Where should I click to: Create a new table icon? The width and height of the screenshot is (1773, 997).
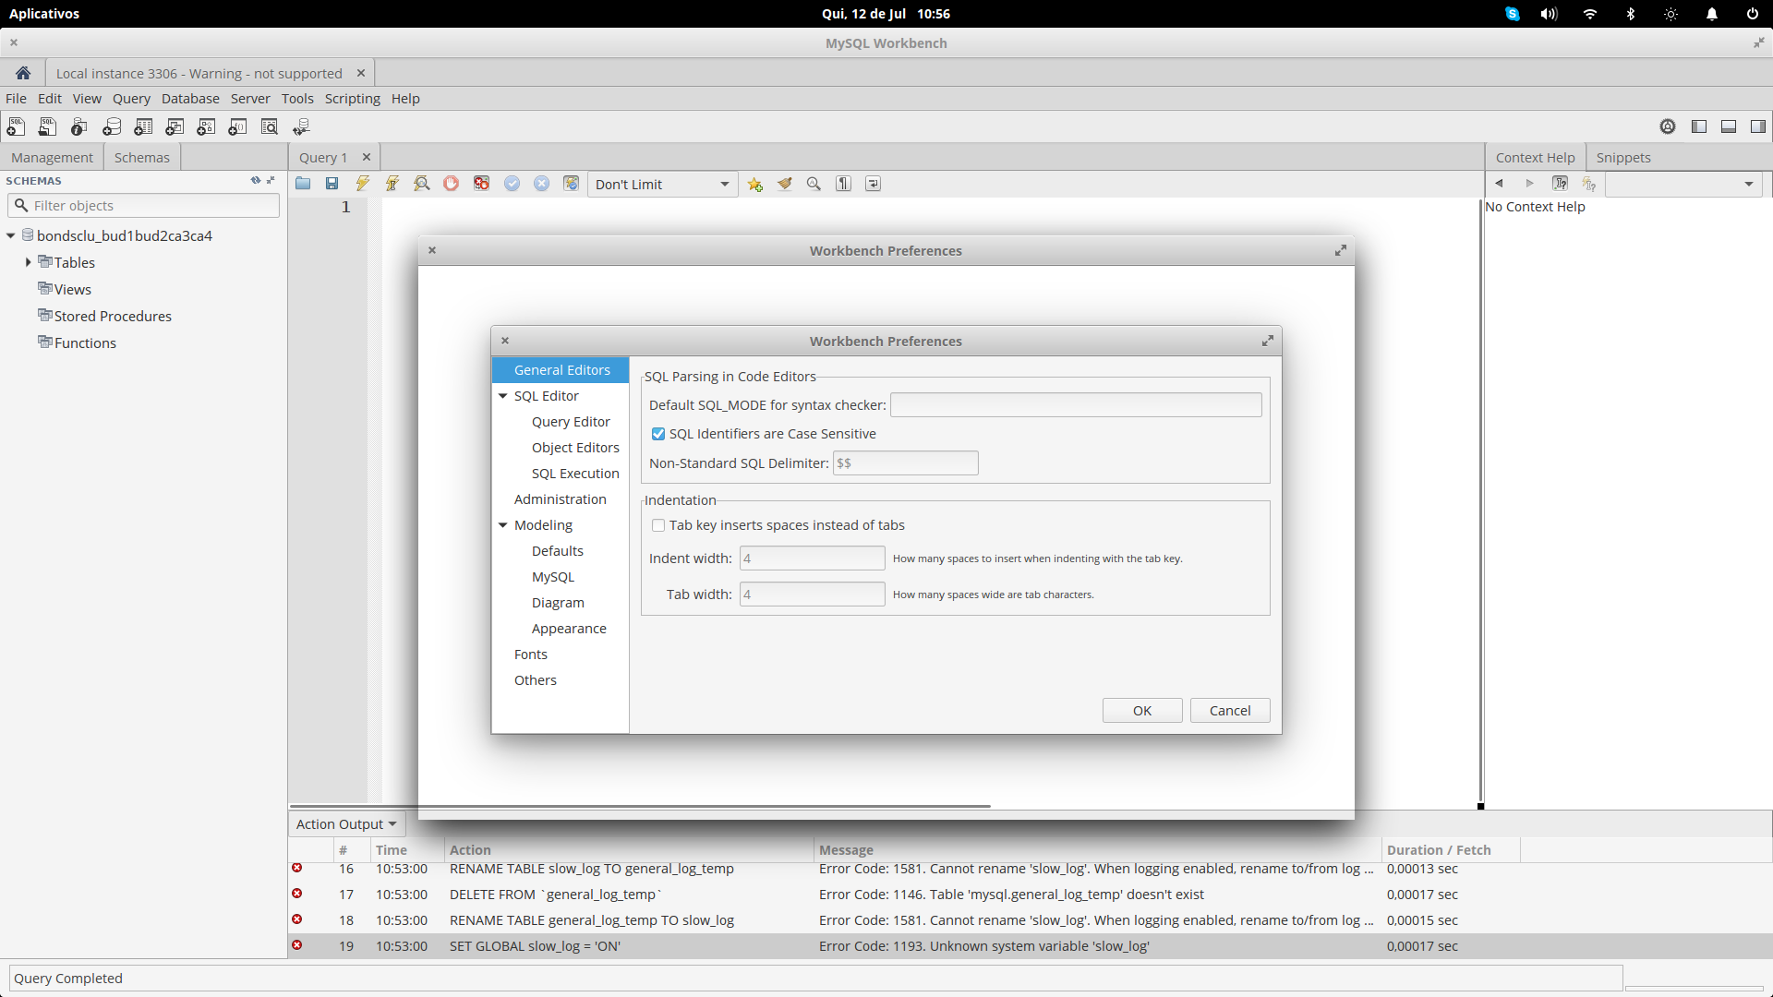pyautogui.click(x=143, y=126)
